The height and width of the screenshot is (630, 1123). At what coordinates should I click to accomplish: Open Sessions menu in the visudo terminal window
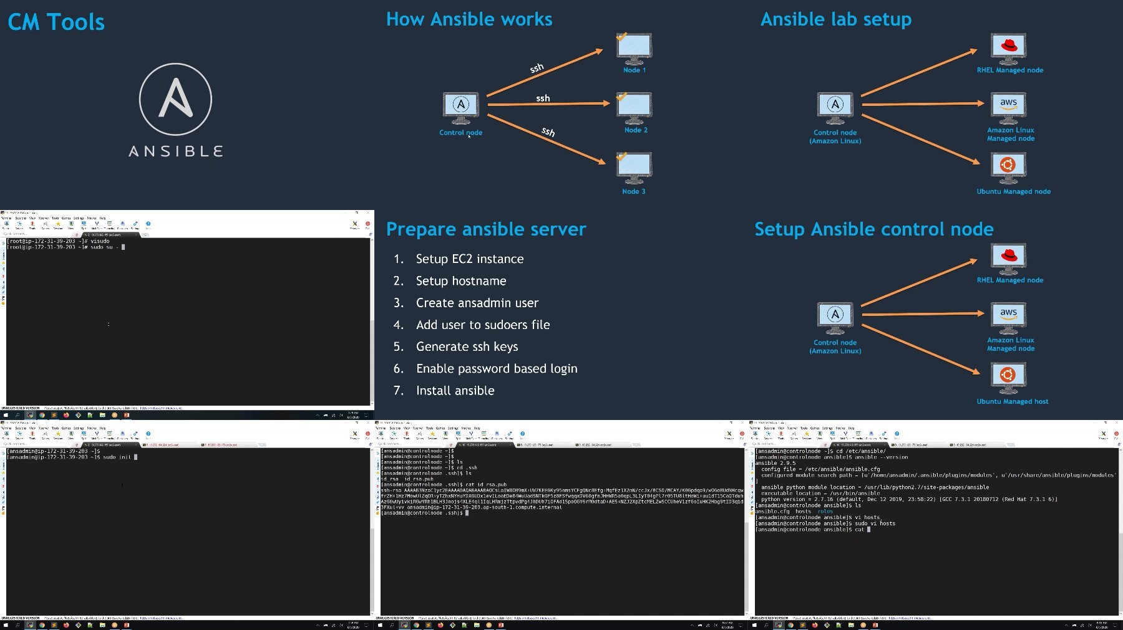(x=21, y=218)
